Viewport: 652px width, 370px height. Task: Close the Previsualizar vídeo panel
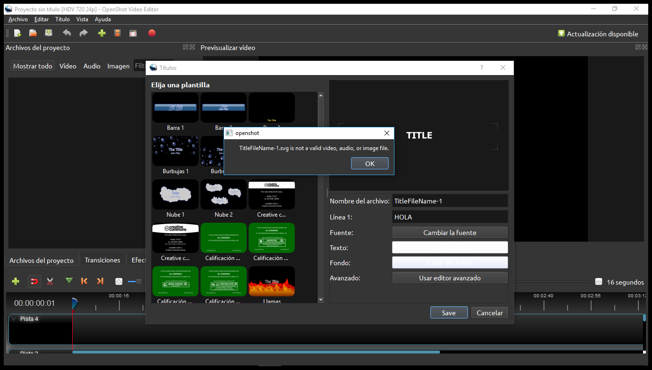click(x=644, y=47)
